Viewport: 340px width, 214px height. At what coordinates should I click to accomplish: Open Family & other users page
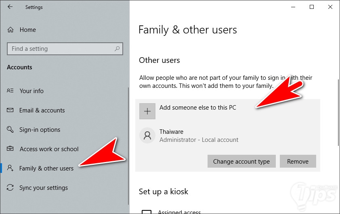point(46,168)
